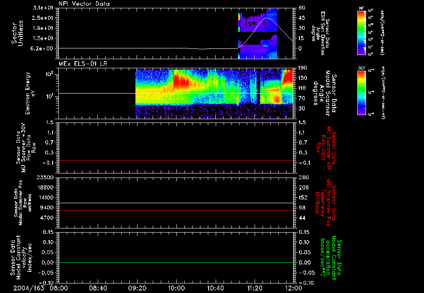Click the red MU Scanner Pos Telemetry label

(326, 203)
